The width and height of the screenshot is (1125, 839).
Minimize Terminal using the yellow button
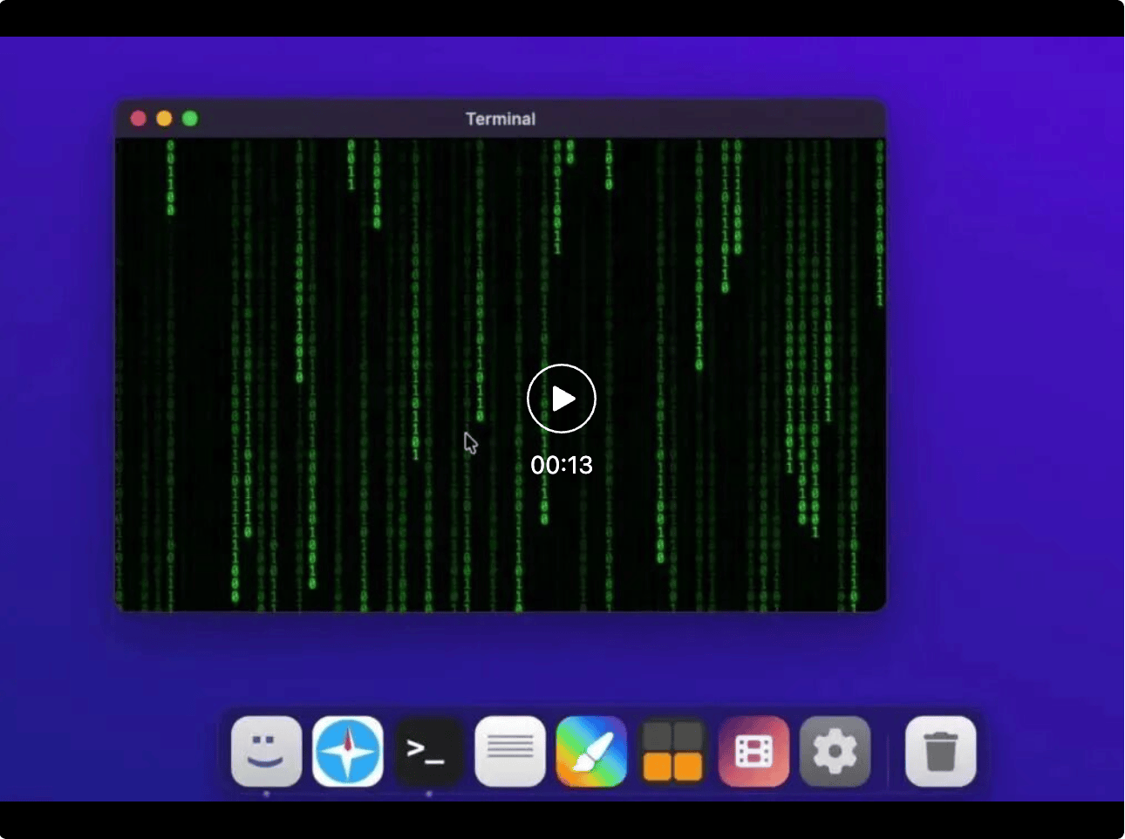164,119
